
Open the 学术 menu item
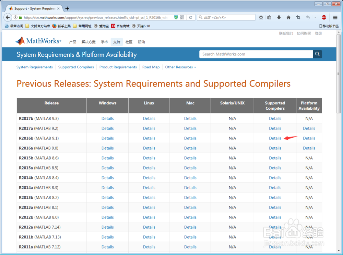[104, 42]
